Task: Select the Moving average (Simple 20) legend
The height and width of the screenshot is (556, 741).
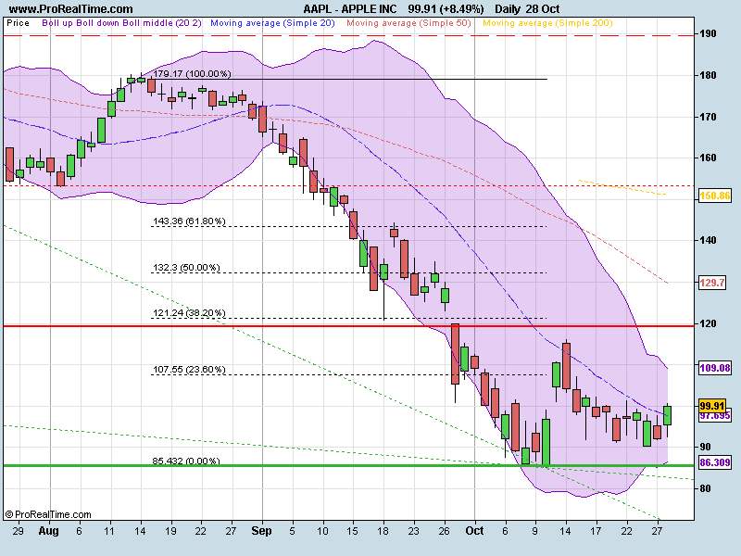Action: tap(272, 23)
